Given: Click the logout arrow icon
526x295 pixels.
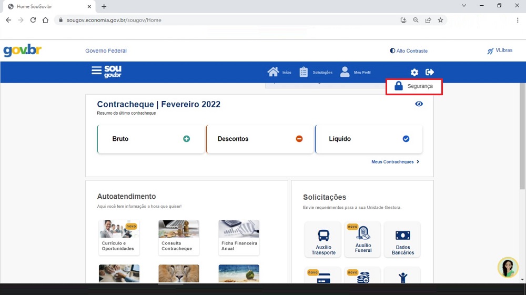Looking at the screenshot, I should pyautogui.click(x=430, y=72).
